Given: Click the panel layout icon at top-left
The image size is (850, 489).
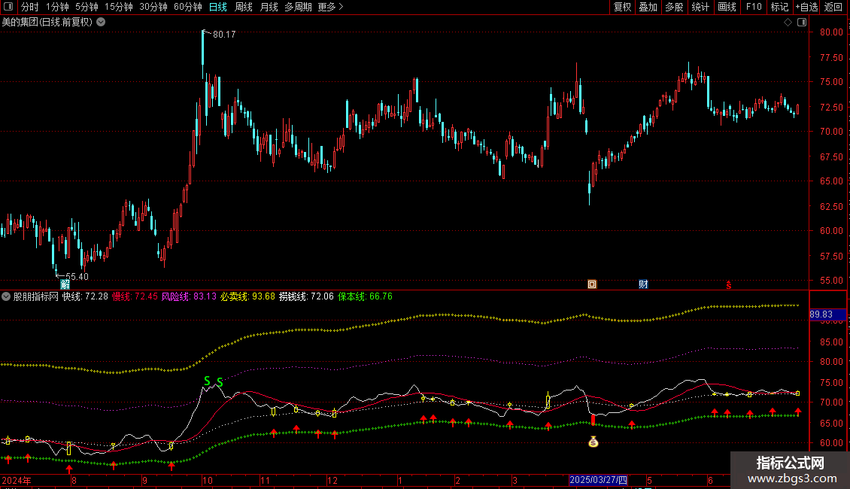Looking at the screenshot, I should click(x=8, y=7).
